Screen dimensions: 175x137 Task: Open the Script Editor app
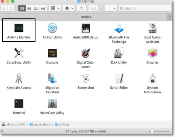[x=119, y=78]
